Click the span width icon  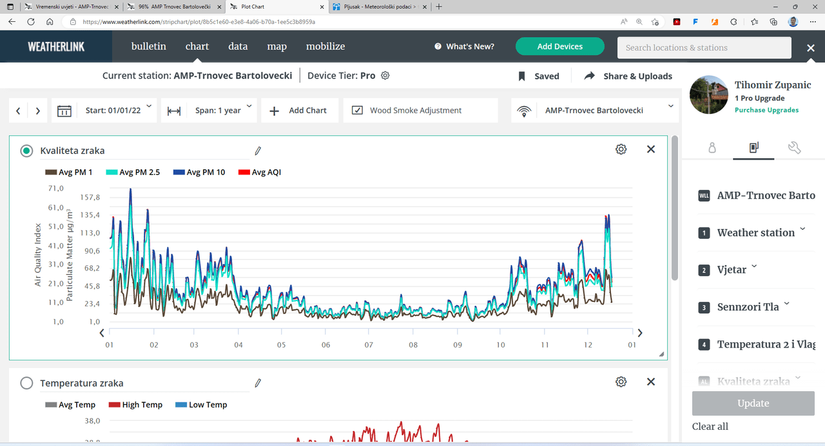(174, 111)
